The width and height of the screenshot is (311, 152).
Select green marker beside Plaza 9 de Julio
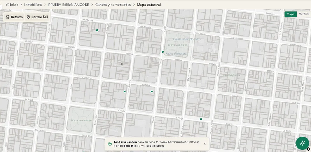[x=162, y=52]
